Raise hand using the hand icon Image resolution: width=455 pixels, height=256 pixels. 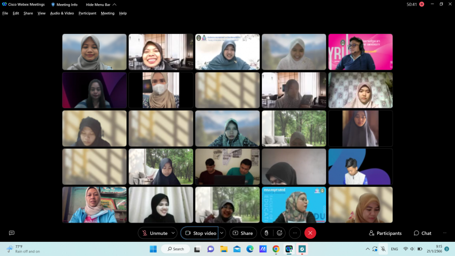[266, 233]
